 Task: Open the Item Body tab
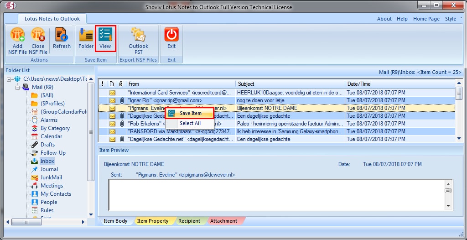click(115, 221)
